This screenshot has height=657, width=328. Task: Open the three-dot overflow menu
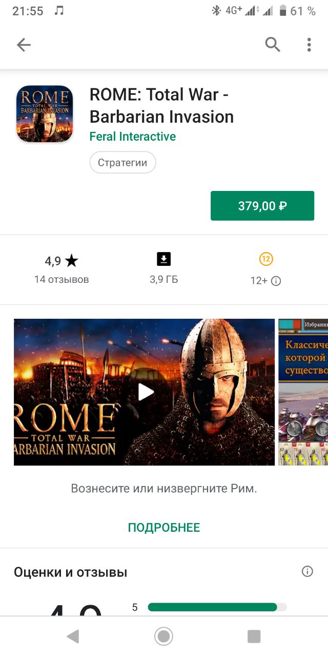[x=309, y=45]
